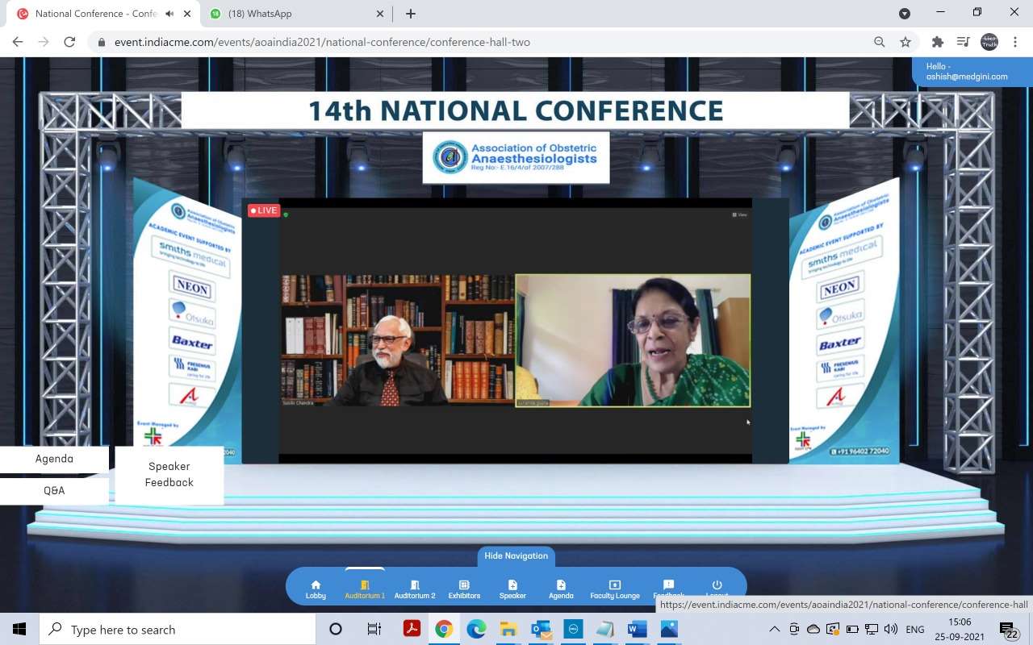Mute the National Conference tab audio
Image resolution: width=1033 pixels, height=645 pixels.
169,14
